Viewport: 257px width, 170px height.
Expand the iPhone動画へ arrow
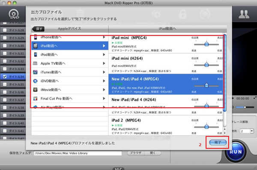(x=104, y=37)
